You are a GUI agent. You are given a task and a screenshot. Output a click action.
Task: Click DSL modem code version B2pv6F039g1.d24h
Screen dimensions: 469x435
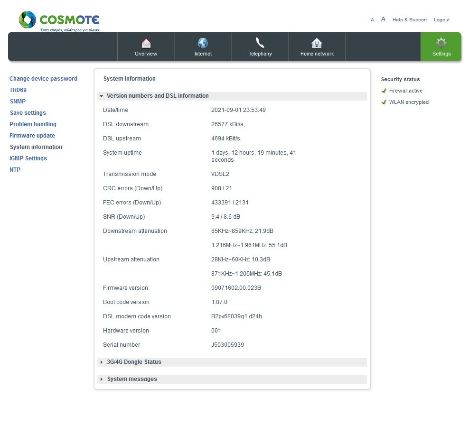236,316
